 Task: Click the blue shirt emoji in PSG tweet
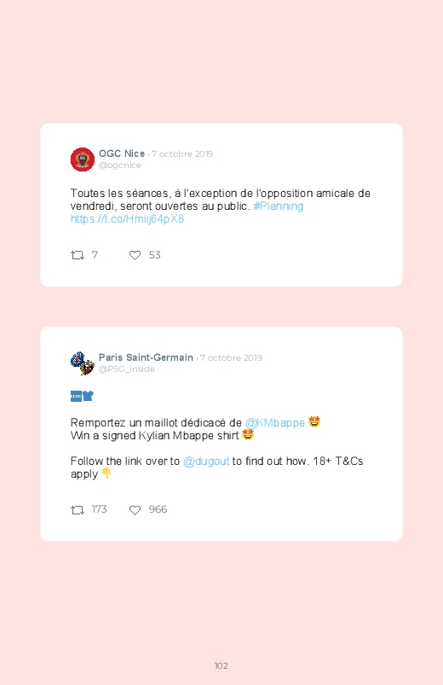point(88,396)
